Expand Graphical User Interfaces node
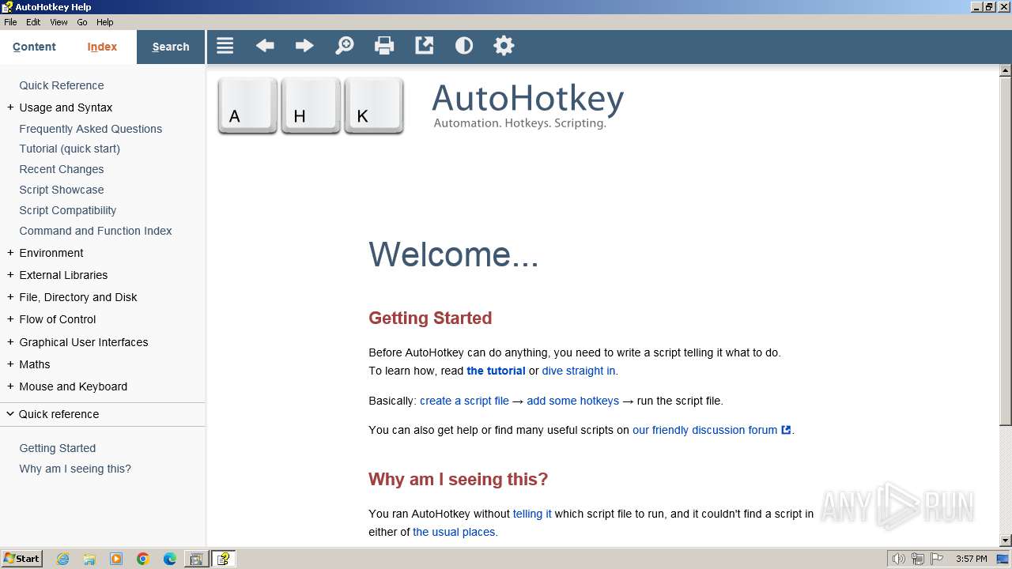The image size is (1012, 569). pos(10,342)
